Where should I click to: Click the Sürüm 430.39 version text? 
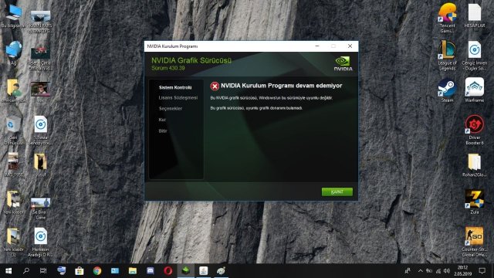(168, 68)
